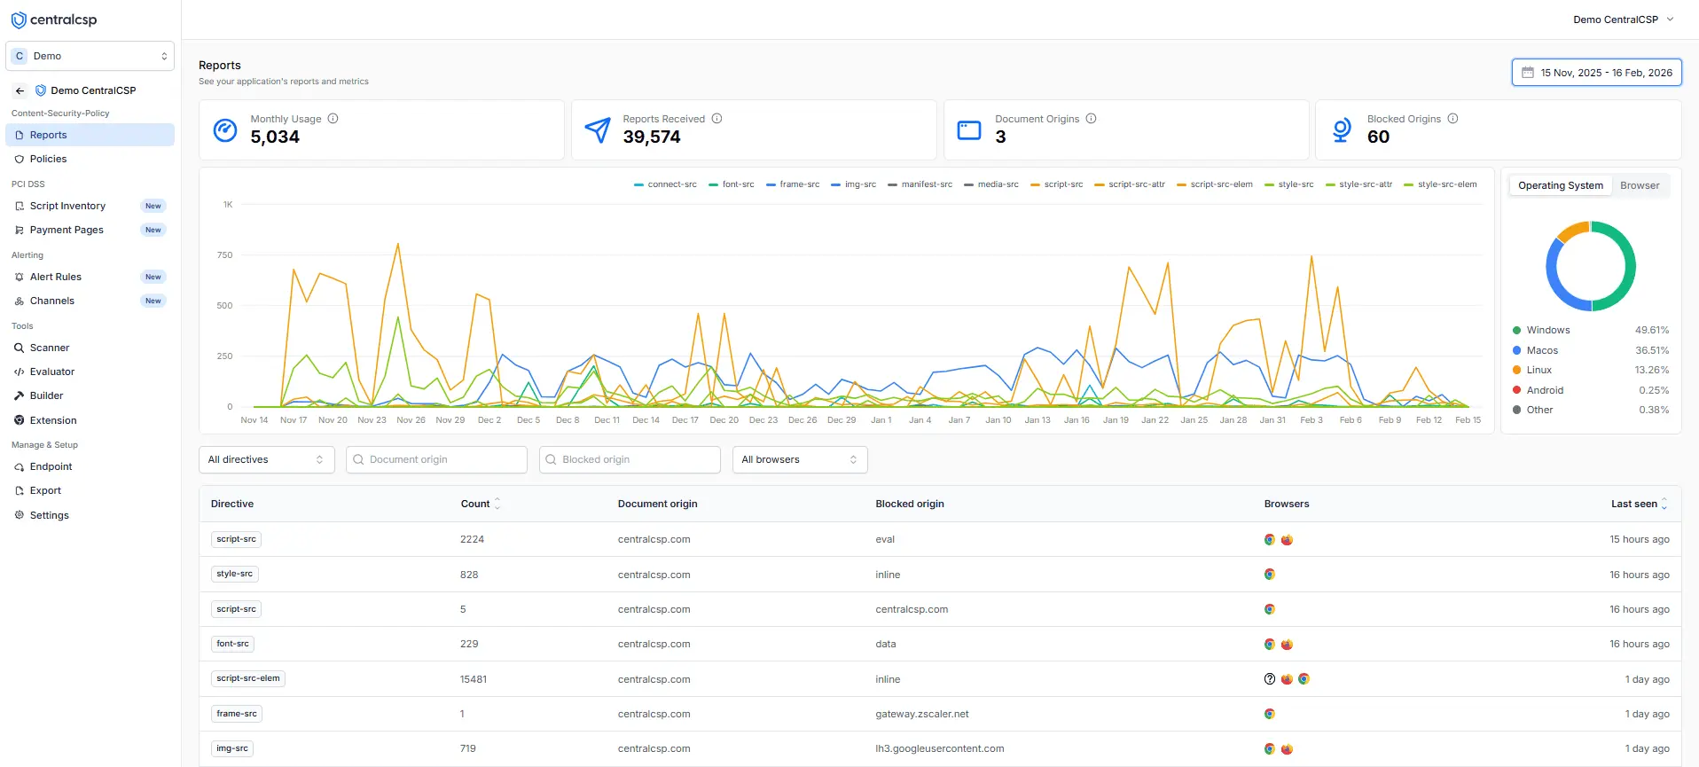This screenshot has width=1699, height=767.
Task: Click the Linux orange legend dot
Action: [x=1516, y=370]
